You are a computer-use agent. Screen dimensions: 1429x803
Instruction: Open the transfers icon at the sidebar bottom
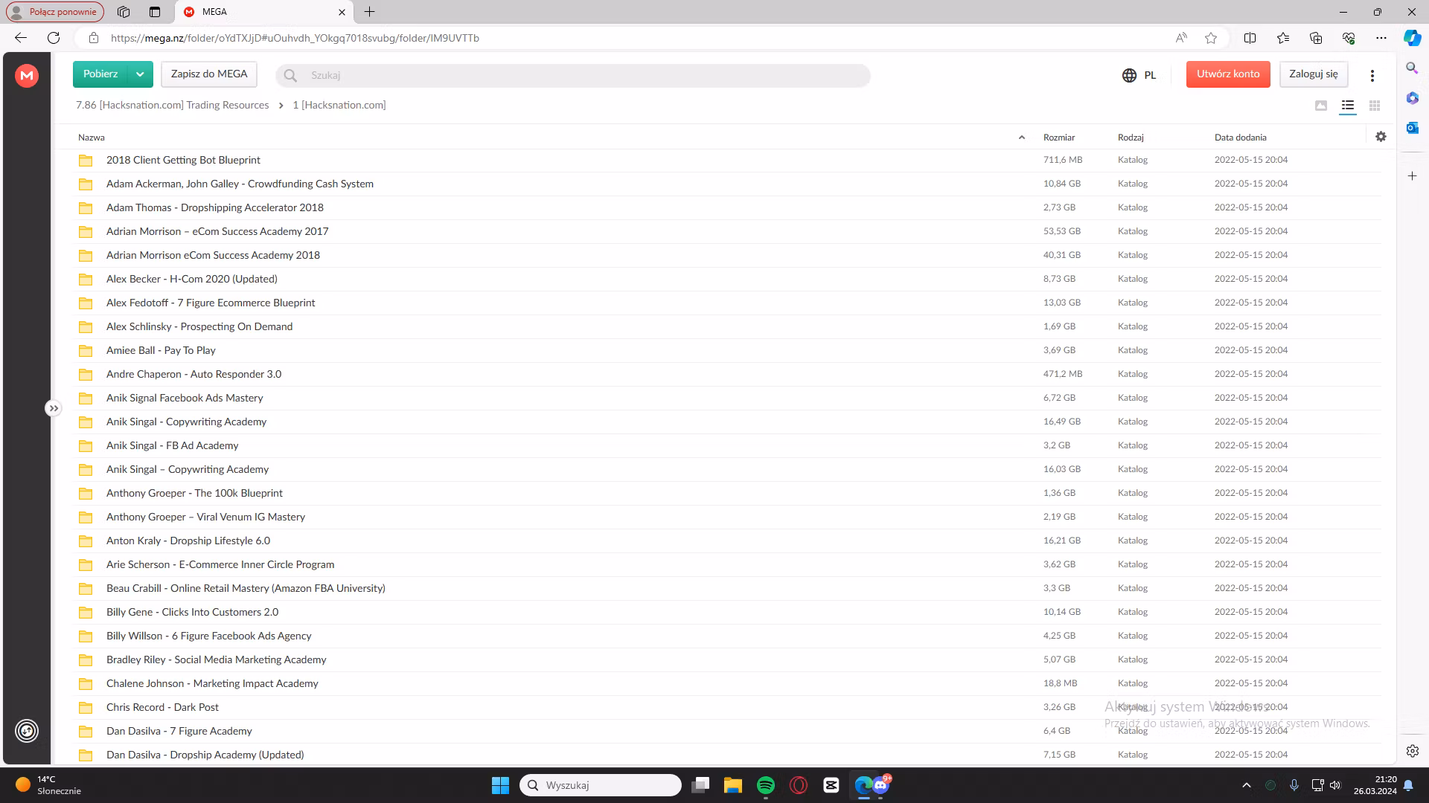(27, 731)
